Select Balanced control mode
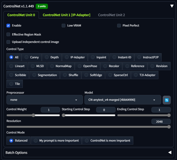This screenshot has height=160, width=177. click(x=18, y=141)
